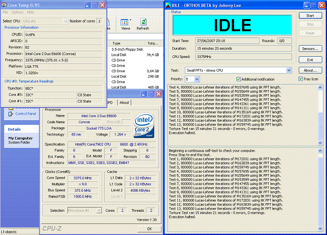The width and height of the screenshot is (327, 235).
Task: Click the Views icon in Explorer toolbar
Action: pyautogui.click(x=124, y=22)
